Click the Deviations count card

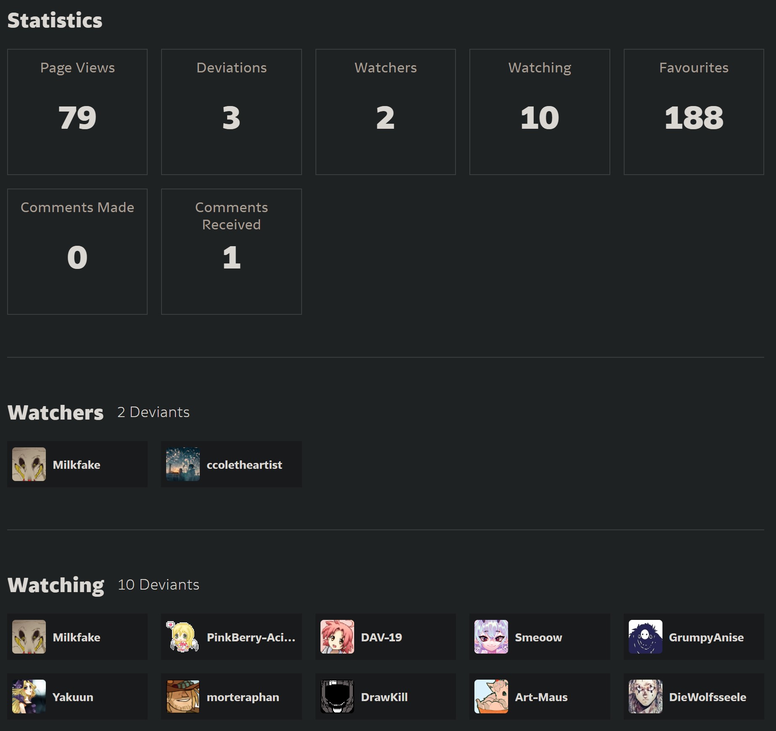pyautogui.click(x=231, y=112)
